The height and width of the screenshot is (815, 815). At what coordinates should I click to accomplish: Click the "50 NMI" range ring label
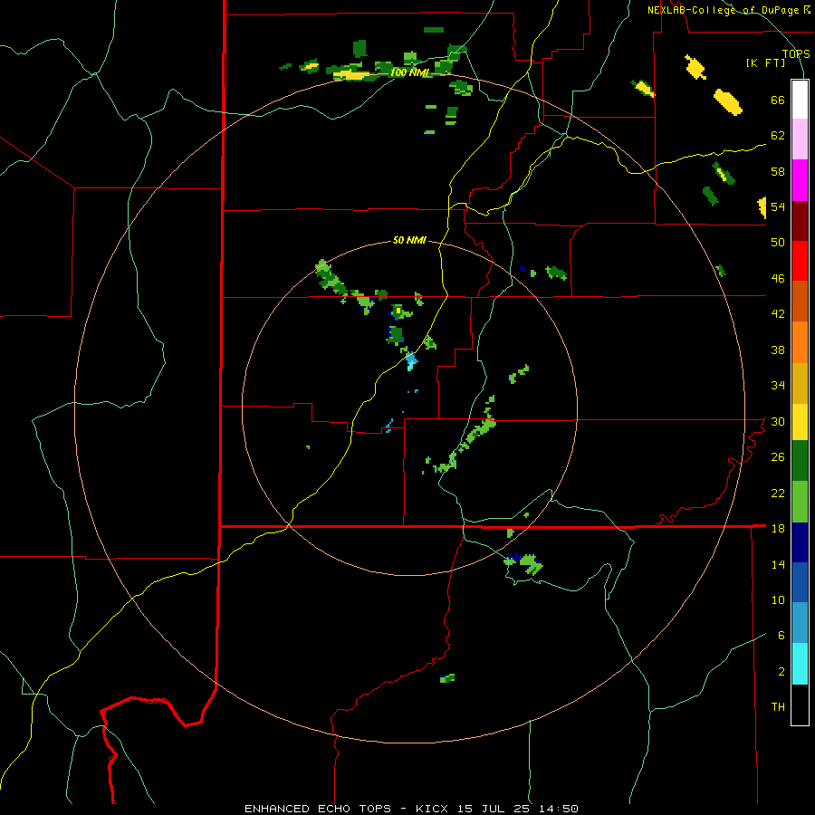(409, 240)
